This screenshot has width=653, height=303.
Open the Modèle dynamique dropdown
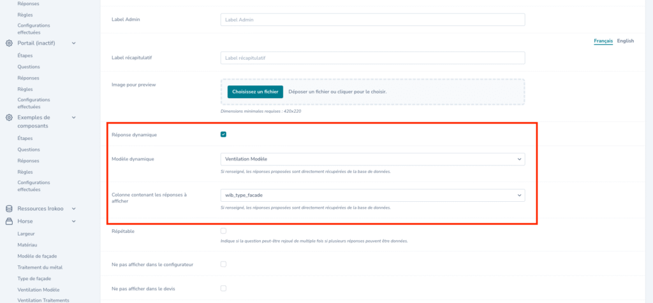(x=372, y=159)
